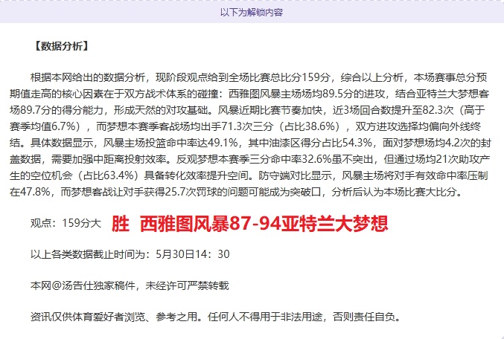Click the paragraph line starting 在47.8%，而梦想客战
This screenshot has height=339, width=504.
click(x=236, y=192)
